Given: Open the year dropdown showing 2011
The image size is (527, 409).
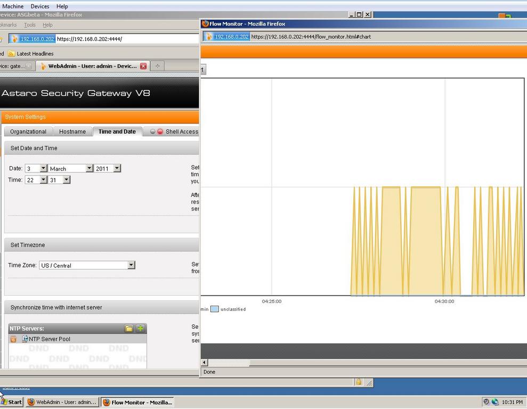Looking at the screenshot, I should point(117,168).
